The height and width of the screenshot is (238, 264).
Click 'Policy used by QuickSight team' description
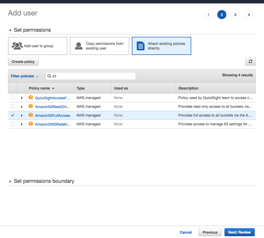[215, 98]
